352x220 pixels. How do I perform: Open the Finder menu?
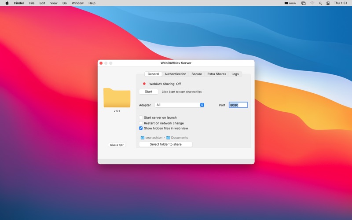pyautogui.click(x=19, y=3)
